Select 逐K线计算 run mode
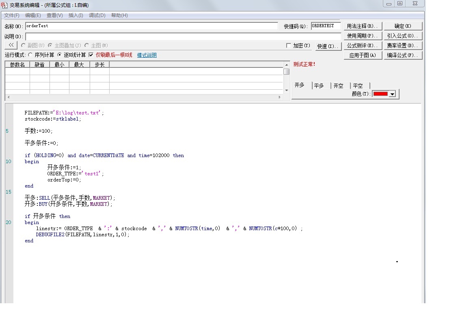Image resolution: width=449 pixels, height=328 pixels. click(x=60, y=55)
